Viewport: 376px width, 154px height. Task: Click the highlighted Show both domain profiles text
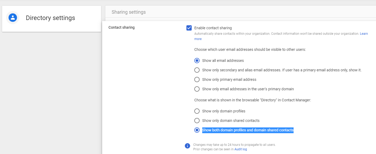248,130
